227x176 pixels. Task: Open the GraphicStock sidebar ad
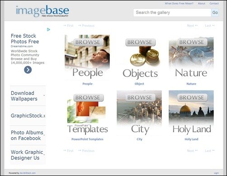coord(28,116)
